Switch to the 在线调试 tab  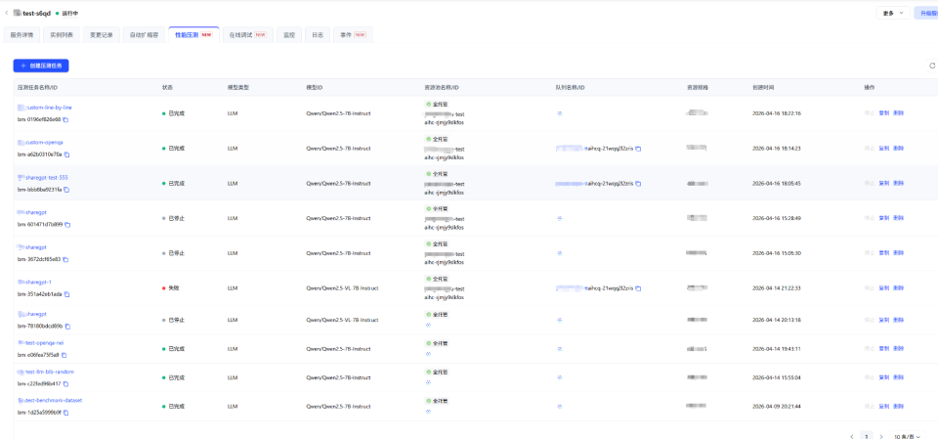click(247, 35)
